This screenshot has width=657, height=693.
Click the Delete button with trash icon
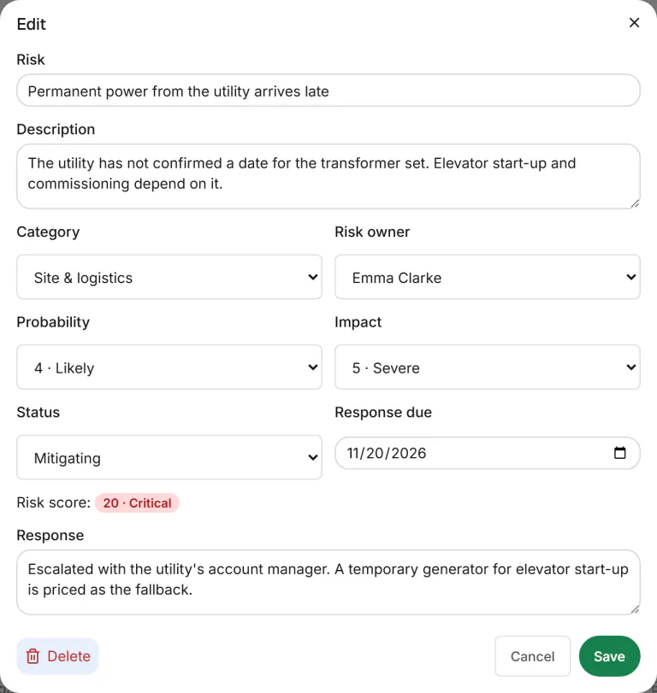pyautogui.click(x=57, y=656)
